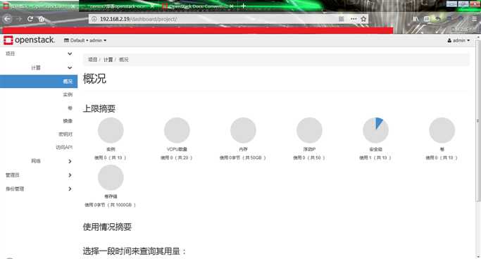The width and height of the screenshot is (481, 259).
Task: Open page actions three-dot menu
Action: tap(354, 19)
